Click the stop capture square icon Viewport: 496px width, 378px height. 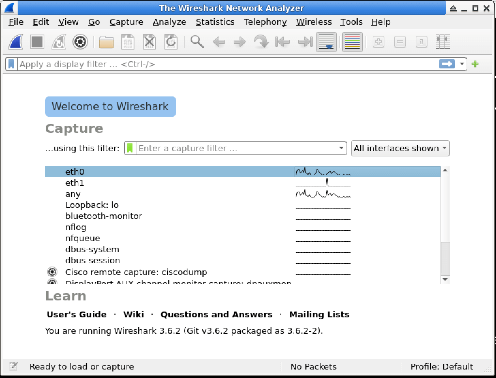tap(37, 42)
